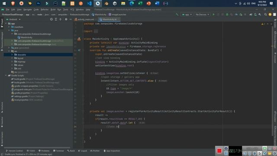Click the Select Opened File target icon
Image resolution: width=277 pixels, height=156 pixels.
[x=51, y=19]
